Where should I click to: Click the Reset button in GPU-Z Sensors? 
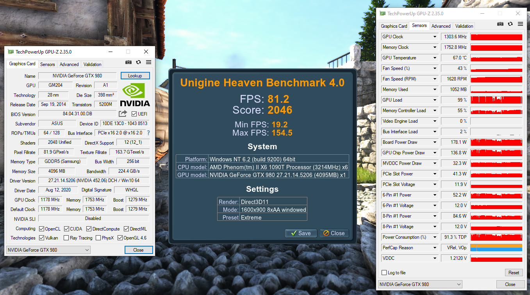(x=514, y=273)
